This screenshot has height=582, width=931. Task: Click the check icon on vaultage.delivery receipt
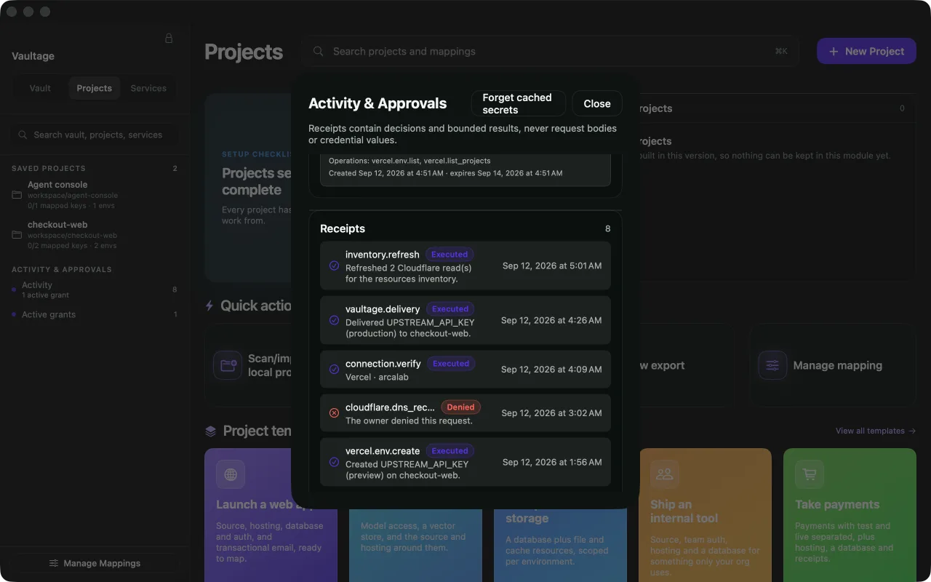[x=335, y=320]
